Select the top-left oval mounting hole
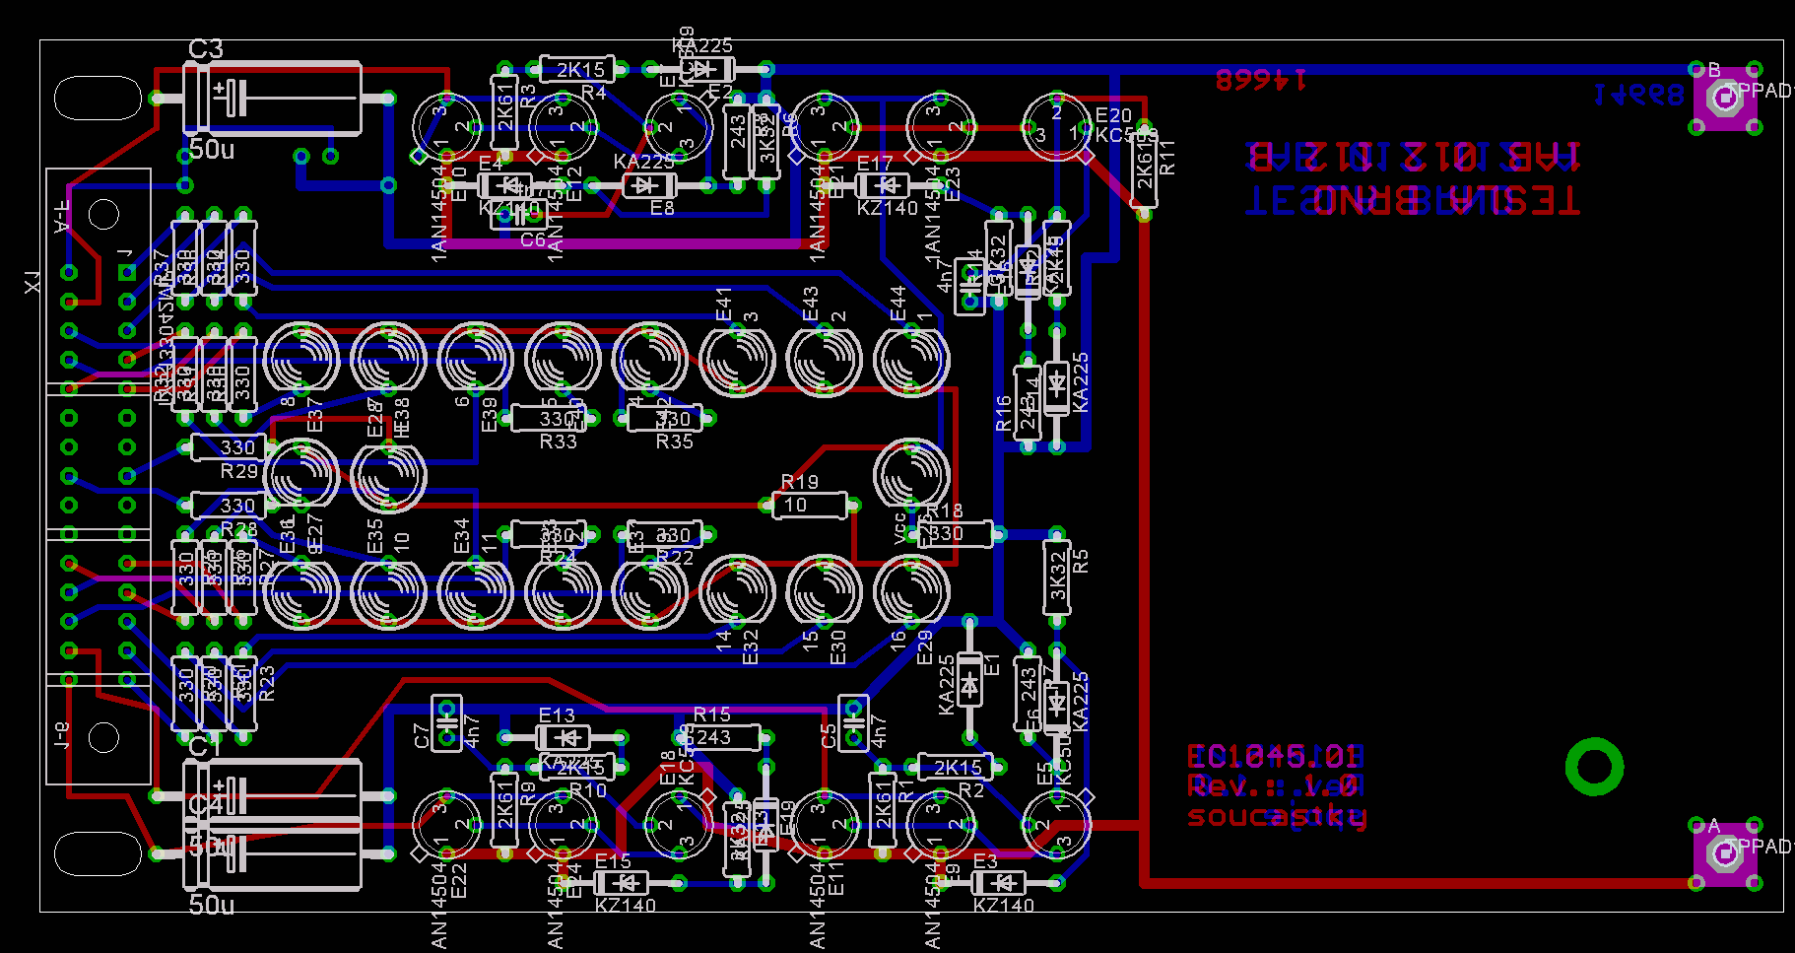1795x953 pixels. coord(99,99)
